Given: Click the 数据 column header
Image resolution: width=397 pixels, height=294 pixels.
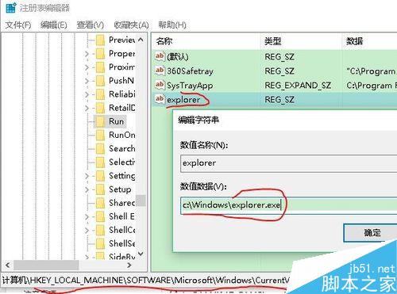Looking at the screenshot, I should (x=355, y=41).
